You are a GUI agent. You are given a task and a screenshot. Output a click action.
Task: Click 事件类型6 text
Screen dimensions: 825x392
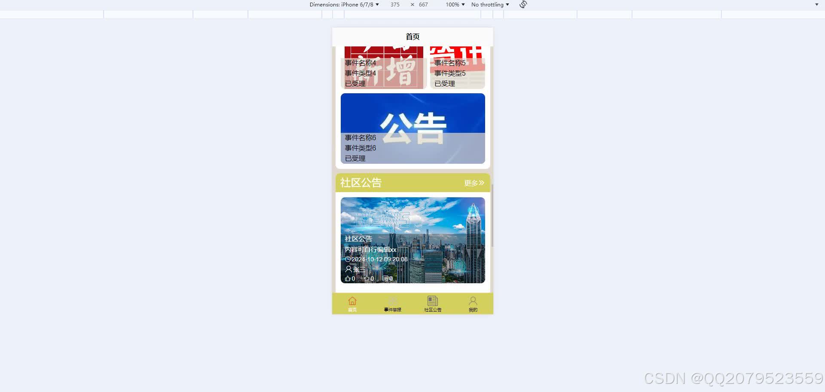click(x=360, y=148)
